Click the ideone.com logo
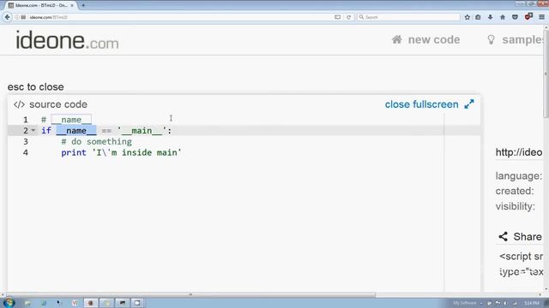Image resolution: width=549 pixels, height=308 pixels. coord(67,40)
